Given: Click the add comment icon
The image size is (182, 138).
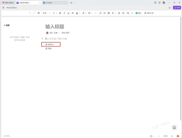Looking at the screenshot, I should 132,13.
